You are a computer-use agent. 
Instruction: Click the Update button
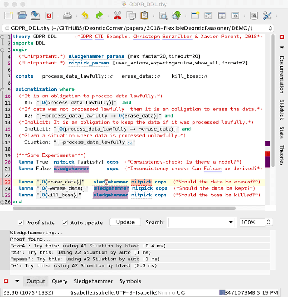pyautogui.click(x=125, y=222)
